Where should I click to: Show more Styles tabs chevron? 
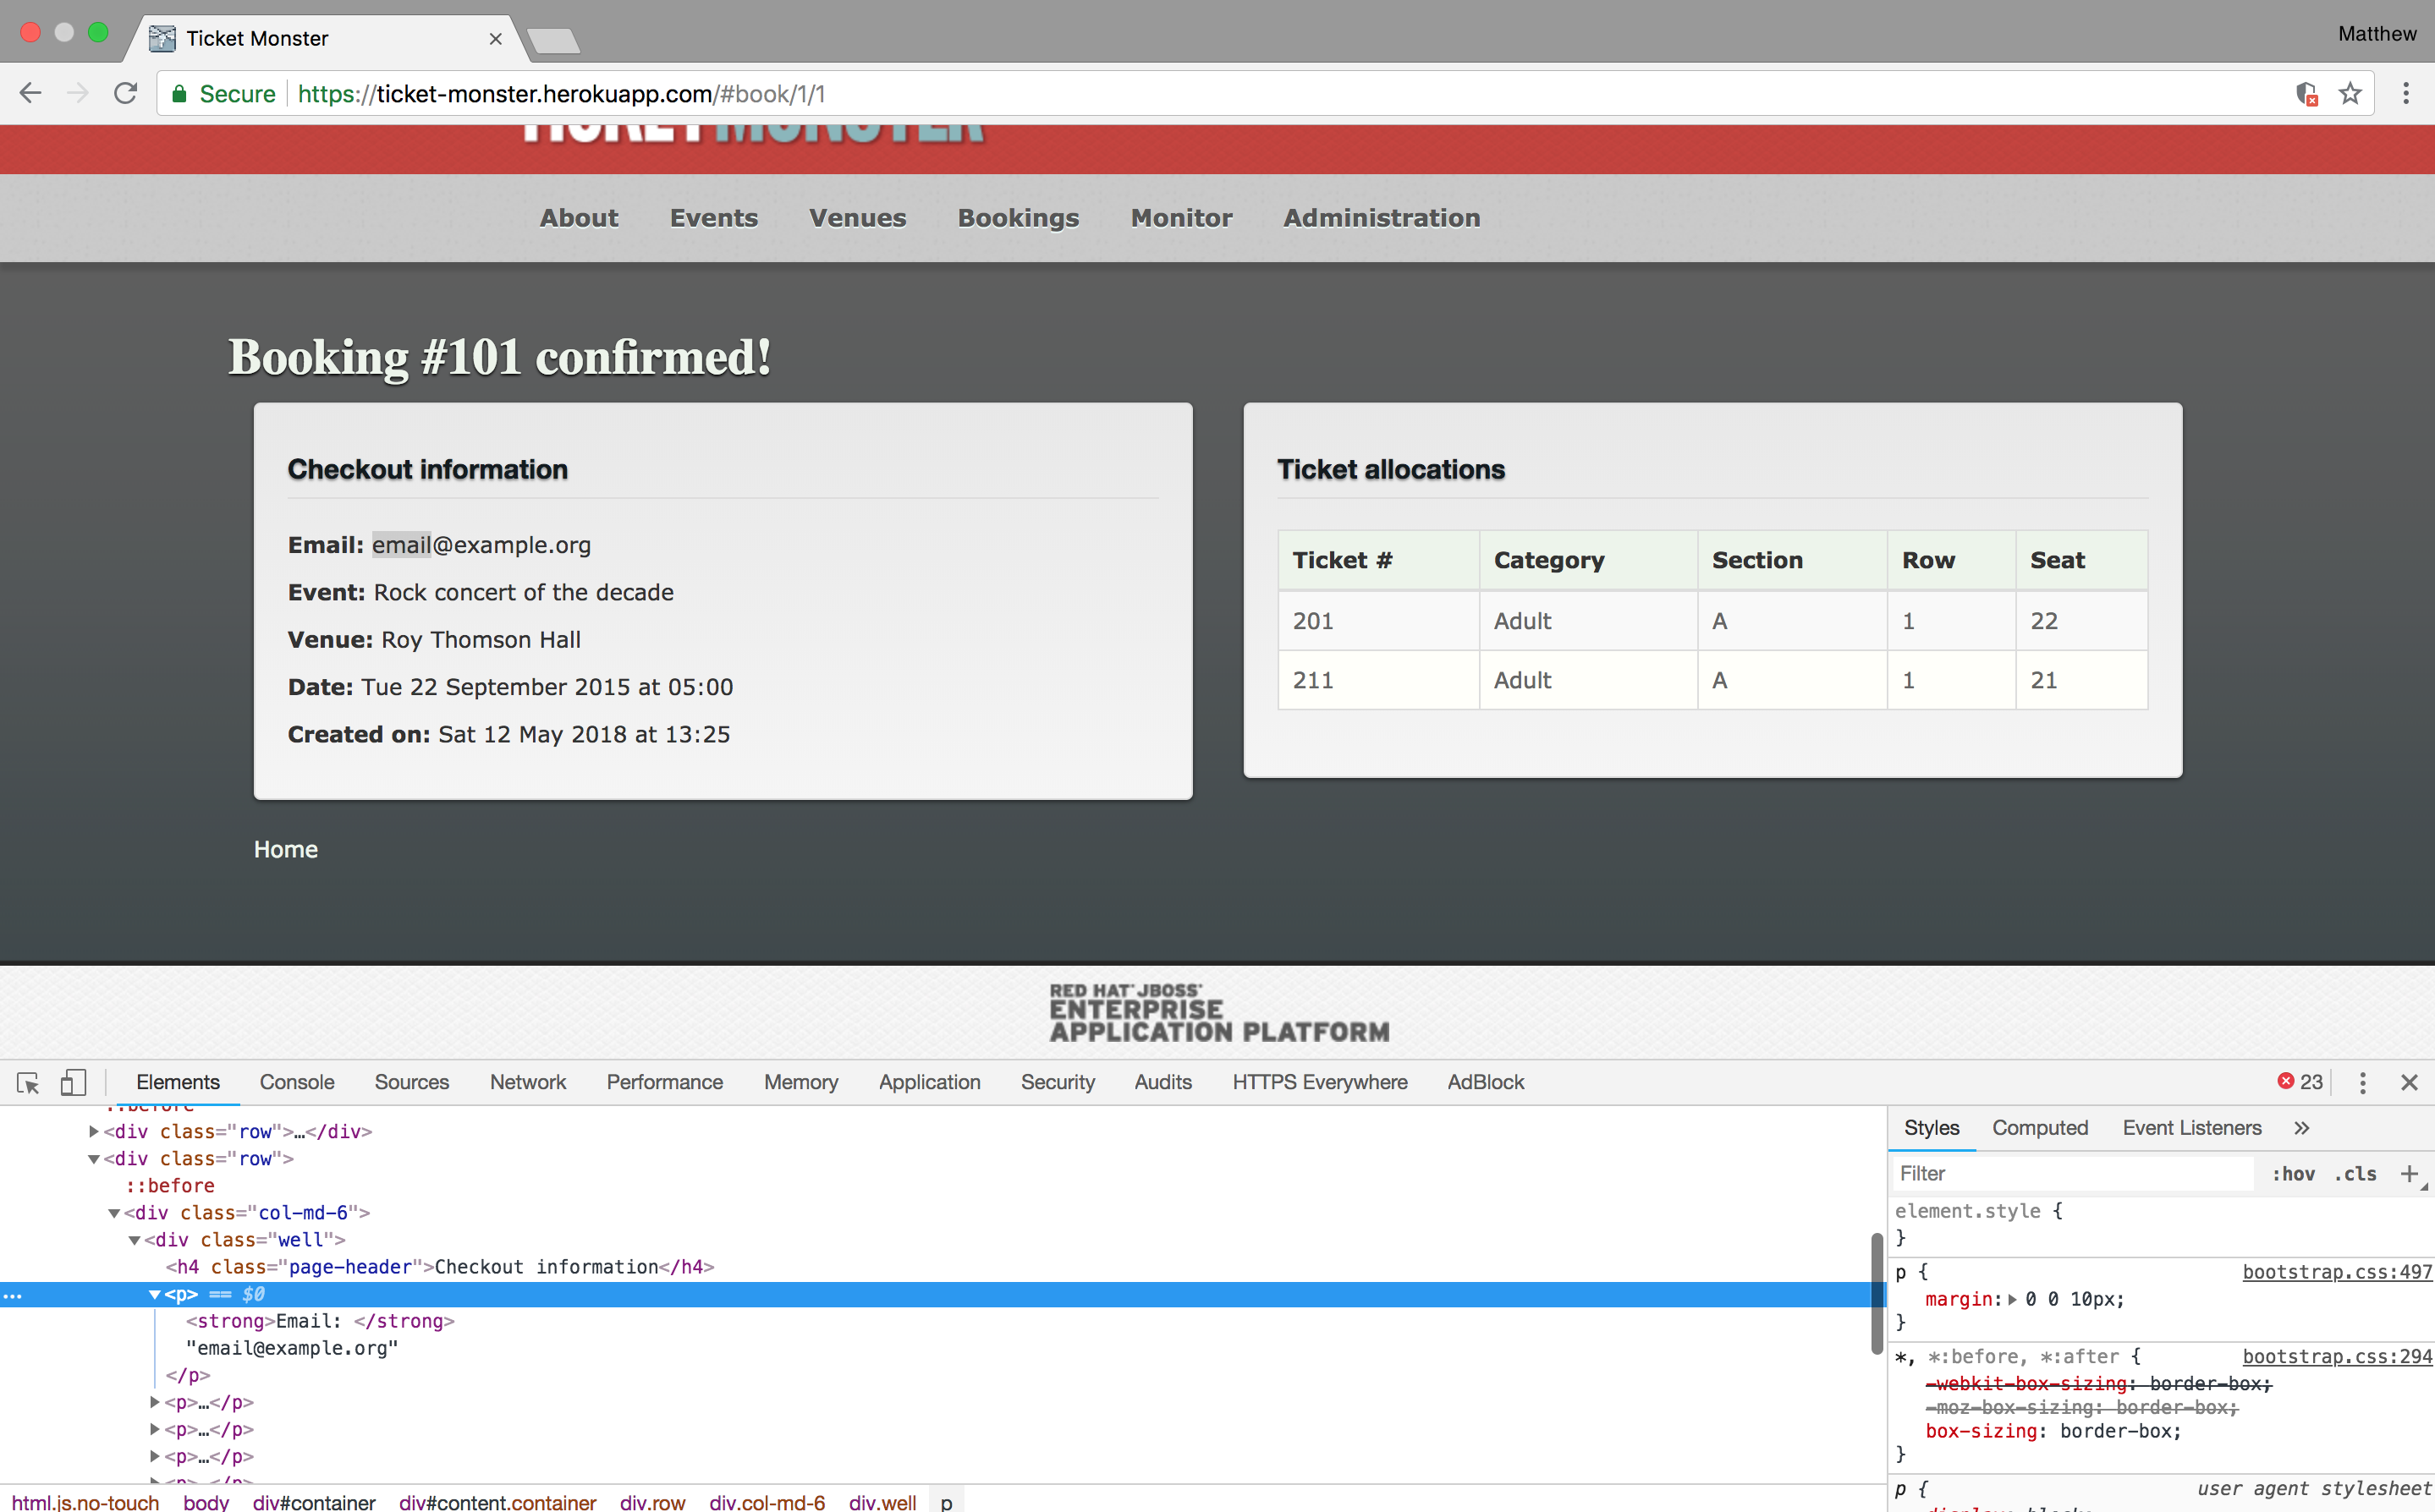tap(2301, 1128)
